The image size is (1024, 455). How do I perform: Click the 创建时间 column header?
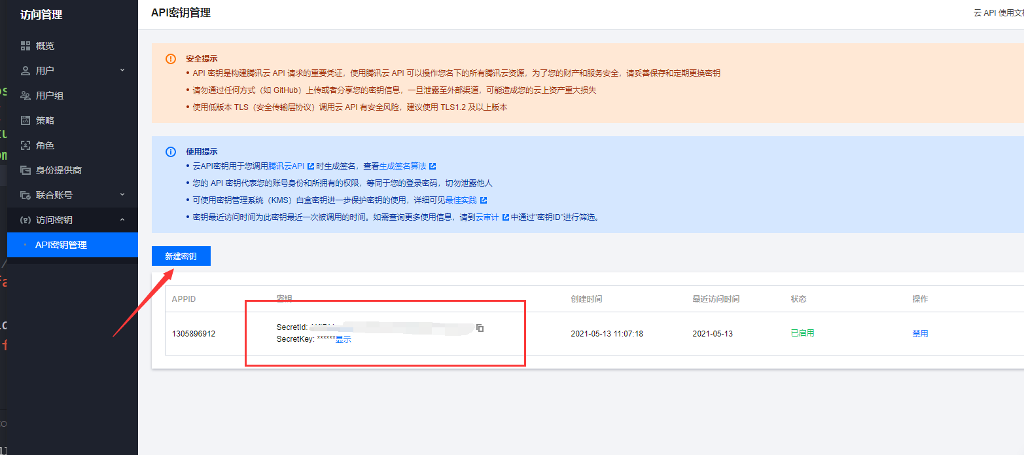(x=586, y=299)
